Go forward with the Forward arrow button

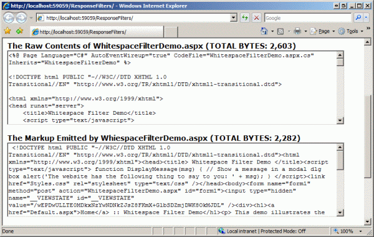point(21,18)
